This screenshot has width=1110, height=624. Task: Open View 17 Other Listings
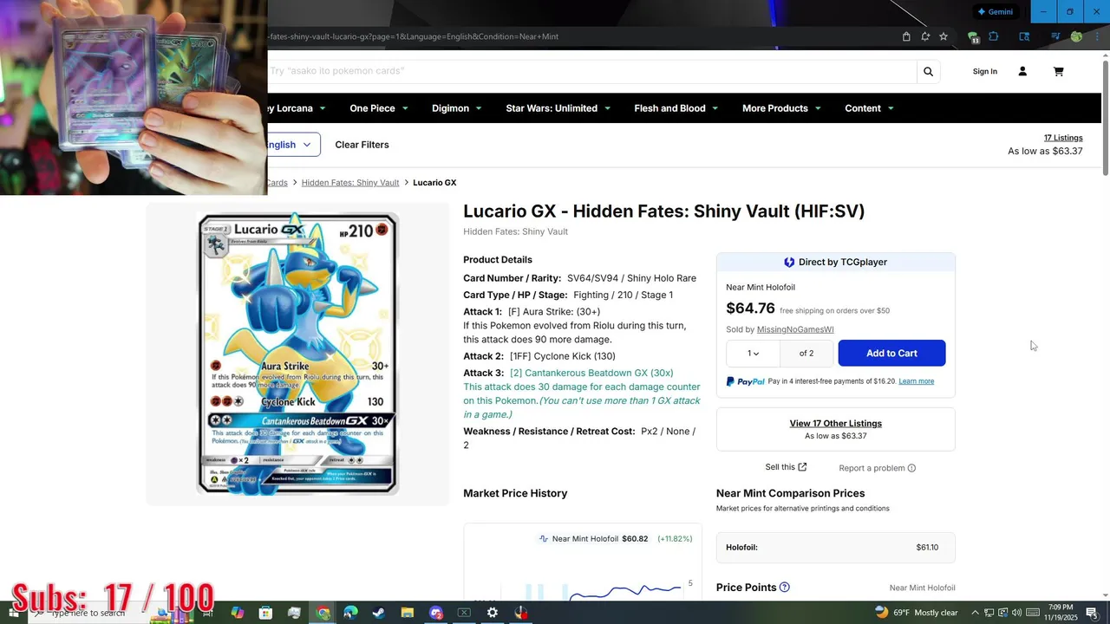pos(836,424)
